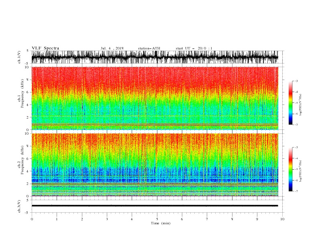
Task: Click the "0" tick on the time axis
Action: (x=32, y=219)
